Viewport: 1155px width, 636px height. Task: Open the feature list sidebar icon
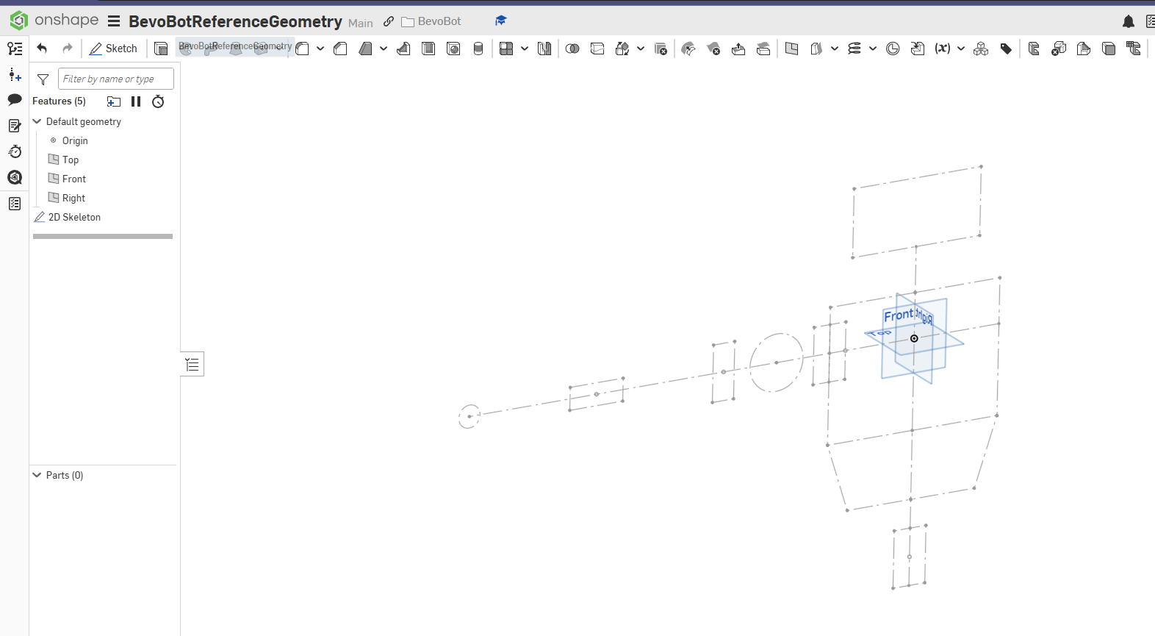[15, 49]
